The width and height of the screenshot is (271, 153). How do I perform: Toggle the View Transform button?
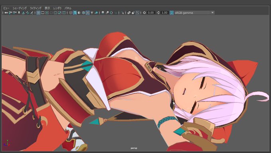coord(172,13)
